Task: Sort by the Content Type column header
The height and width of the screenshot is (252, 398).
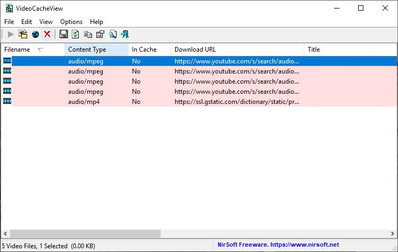Action: (96, 50)
